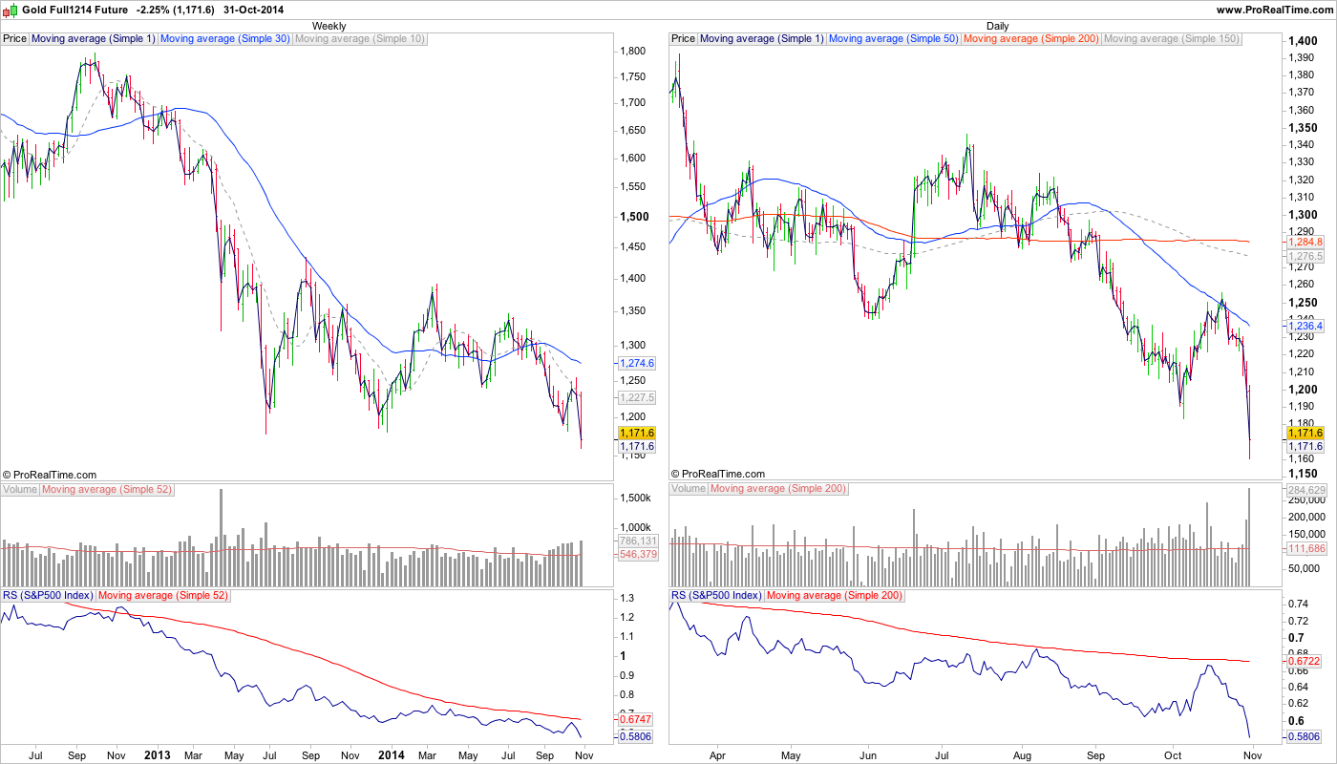Click RS (S&P500 Index) label in Daily panel
The width and height of the screenshot is (1337, 764).
[x=716, y=596]
